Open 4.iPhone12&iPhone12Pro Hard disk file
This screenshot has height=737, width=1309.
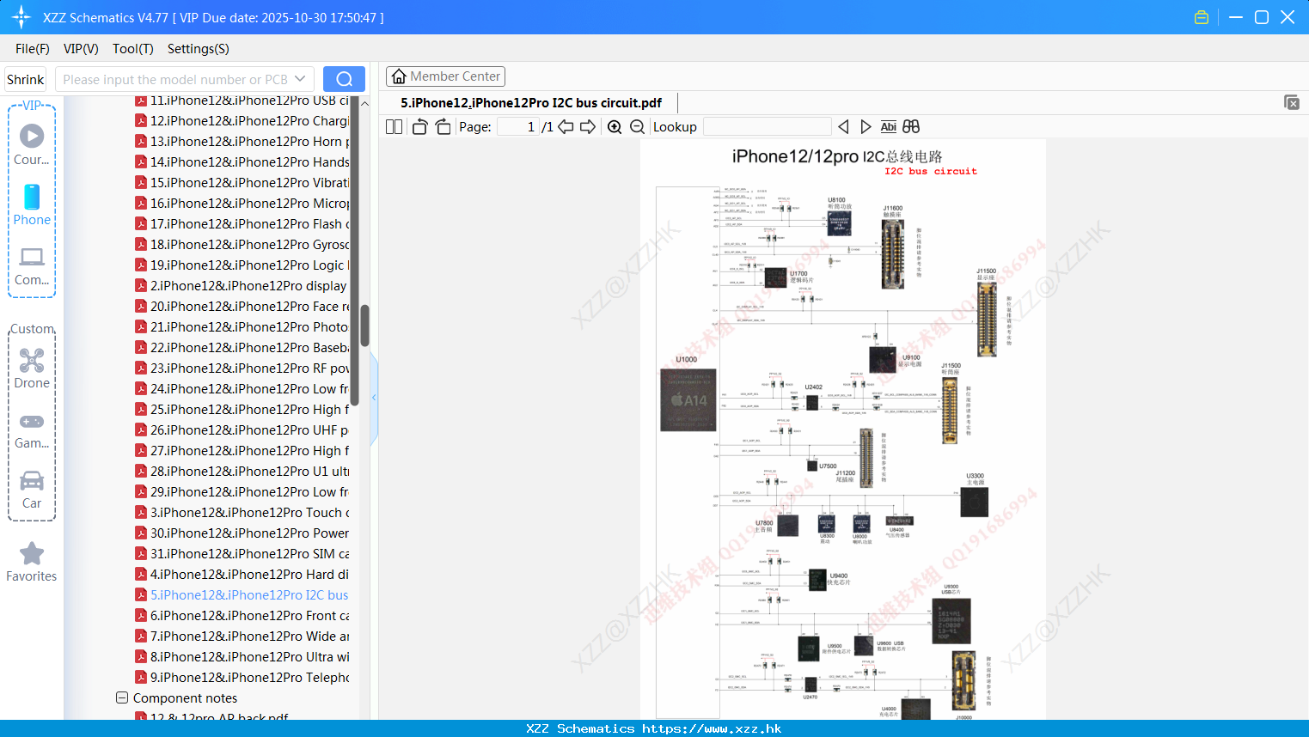242,575
